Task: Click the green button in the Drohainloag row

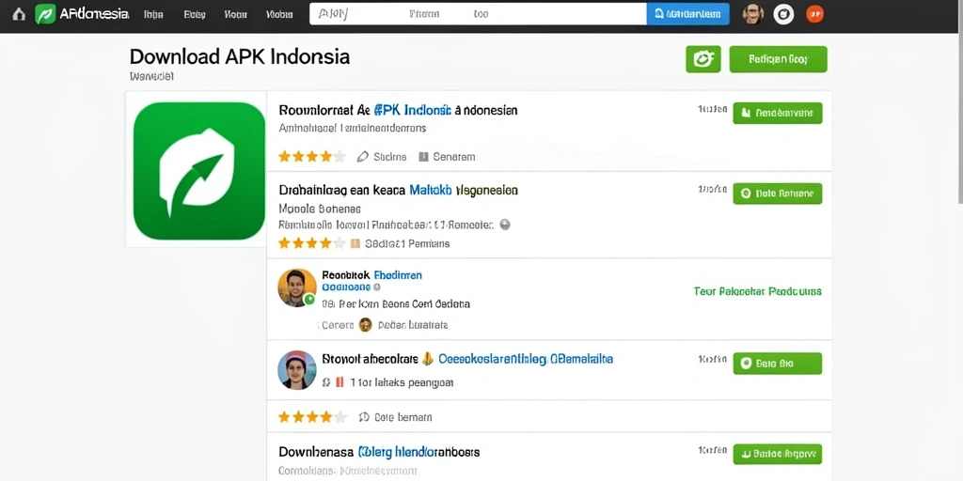Action: (x=778, y=194)
